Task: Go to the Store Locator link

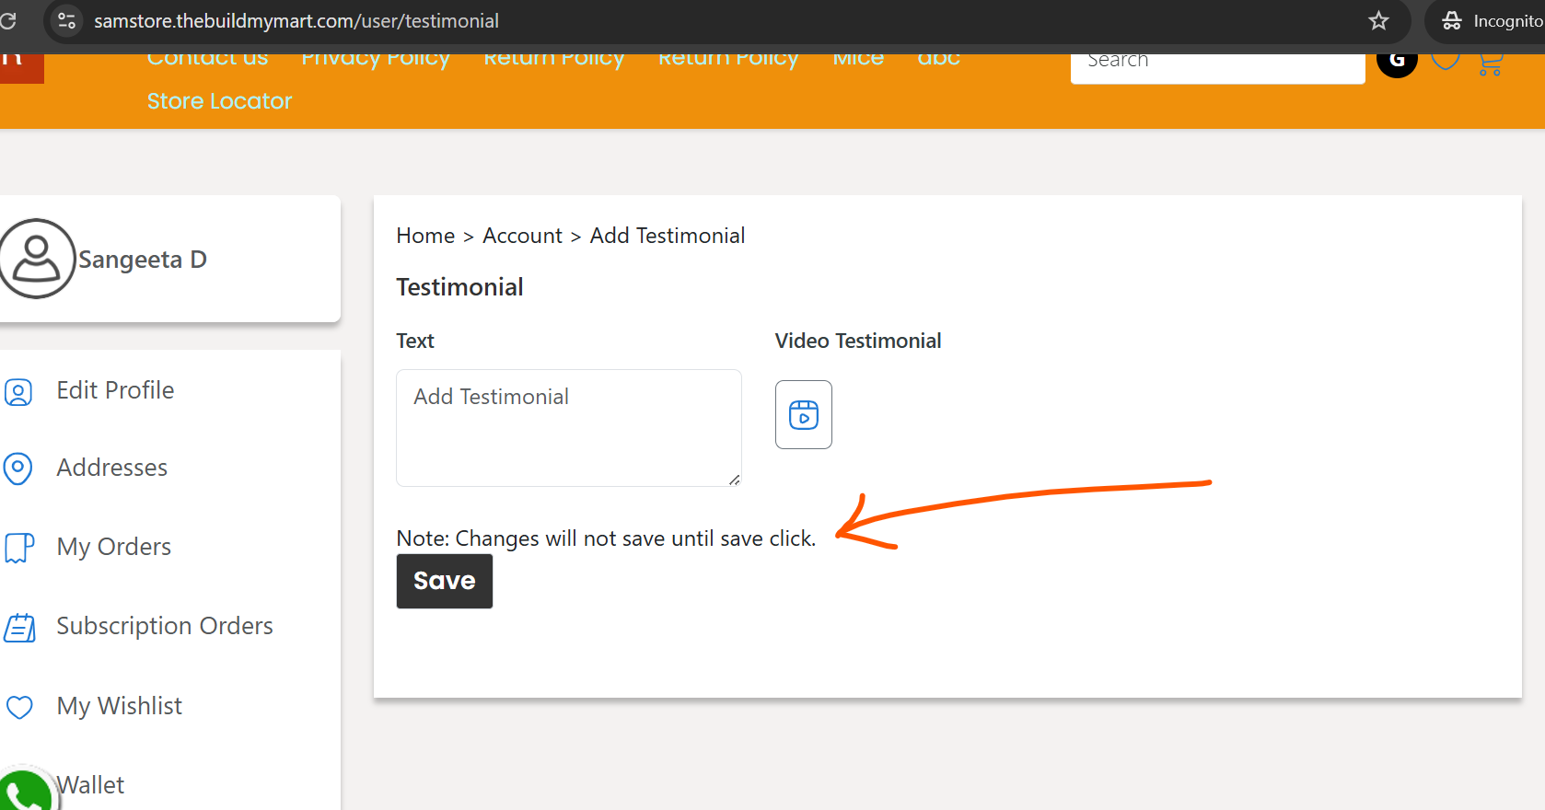Action: [x=219, y=101]
